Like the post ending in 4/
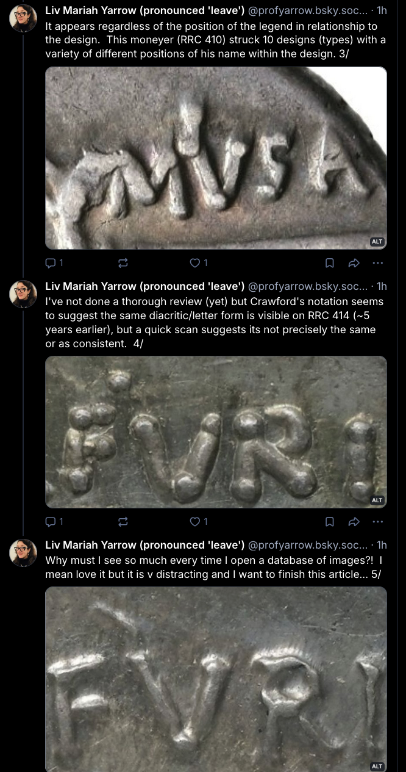The height and width of the screenshot is (772, 406). point(195,522)
